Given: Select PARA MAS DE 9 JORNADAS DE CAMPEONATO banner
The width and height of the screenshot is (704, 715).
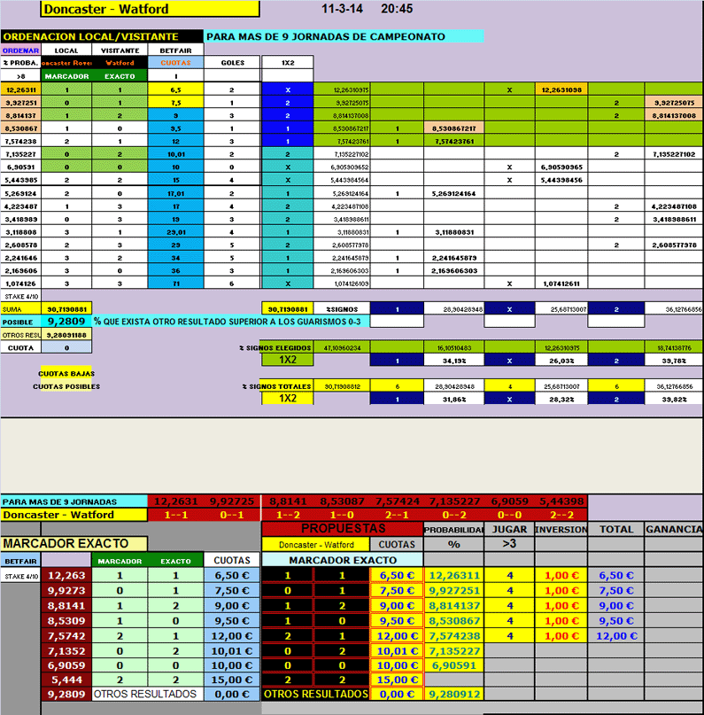Looking at the screenshot, I should pyautogui.click(x=344, y=36).
